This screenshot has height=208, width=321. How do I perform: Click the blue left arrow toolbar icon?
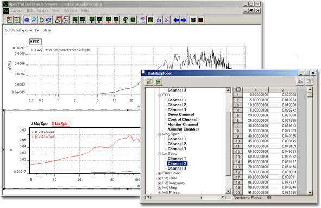176,20
